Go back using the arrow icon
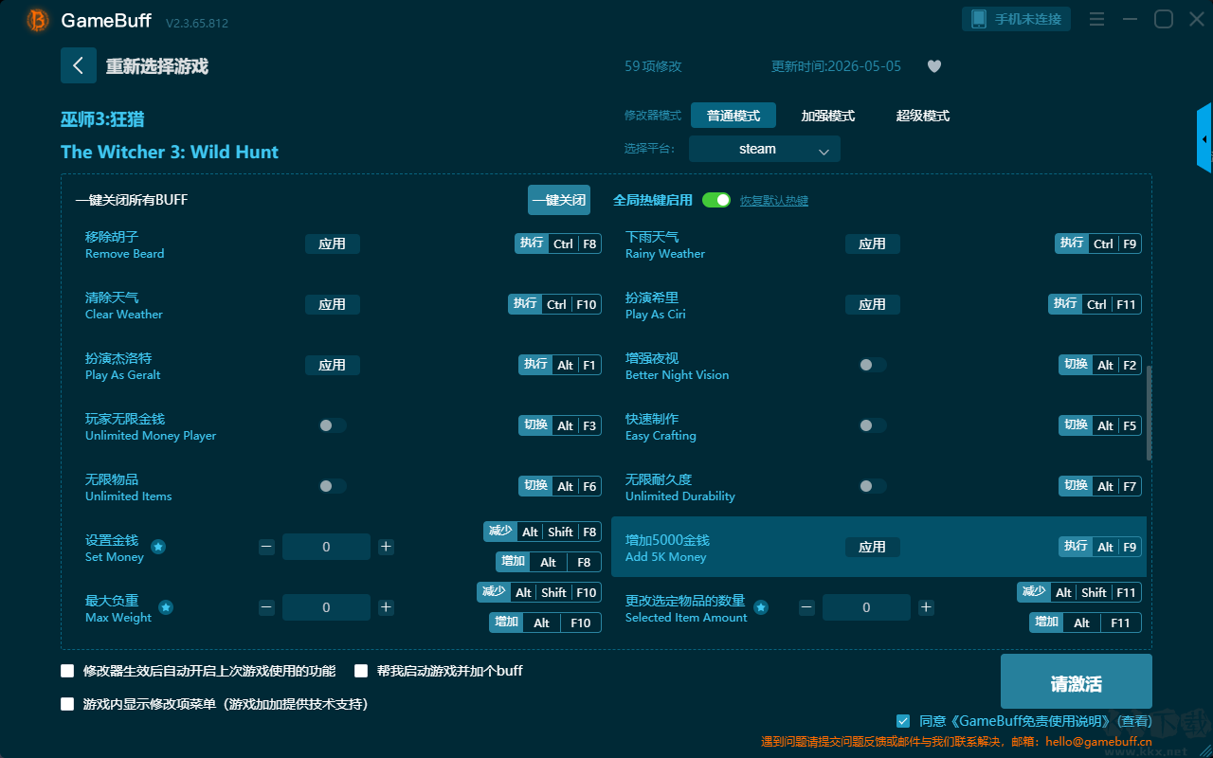The height and width of the screenshot is (758, 1213). pyautogui.click(x=79, y=65)
